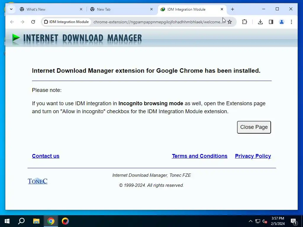Open the Windows Start menu

[x=7, y=221]
